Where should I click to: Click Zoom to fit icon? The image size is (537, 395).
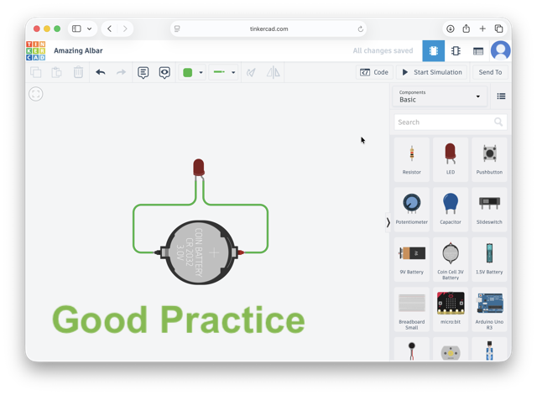pos(35,94)
